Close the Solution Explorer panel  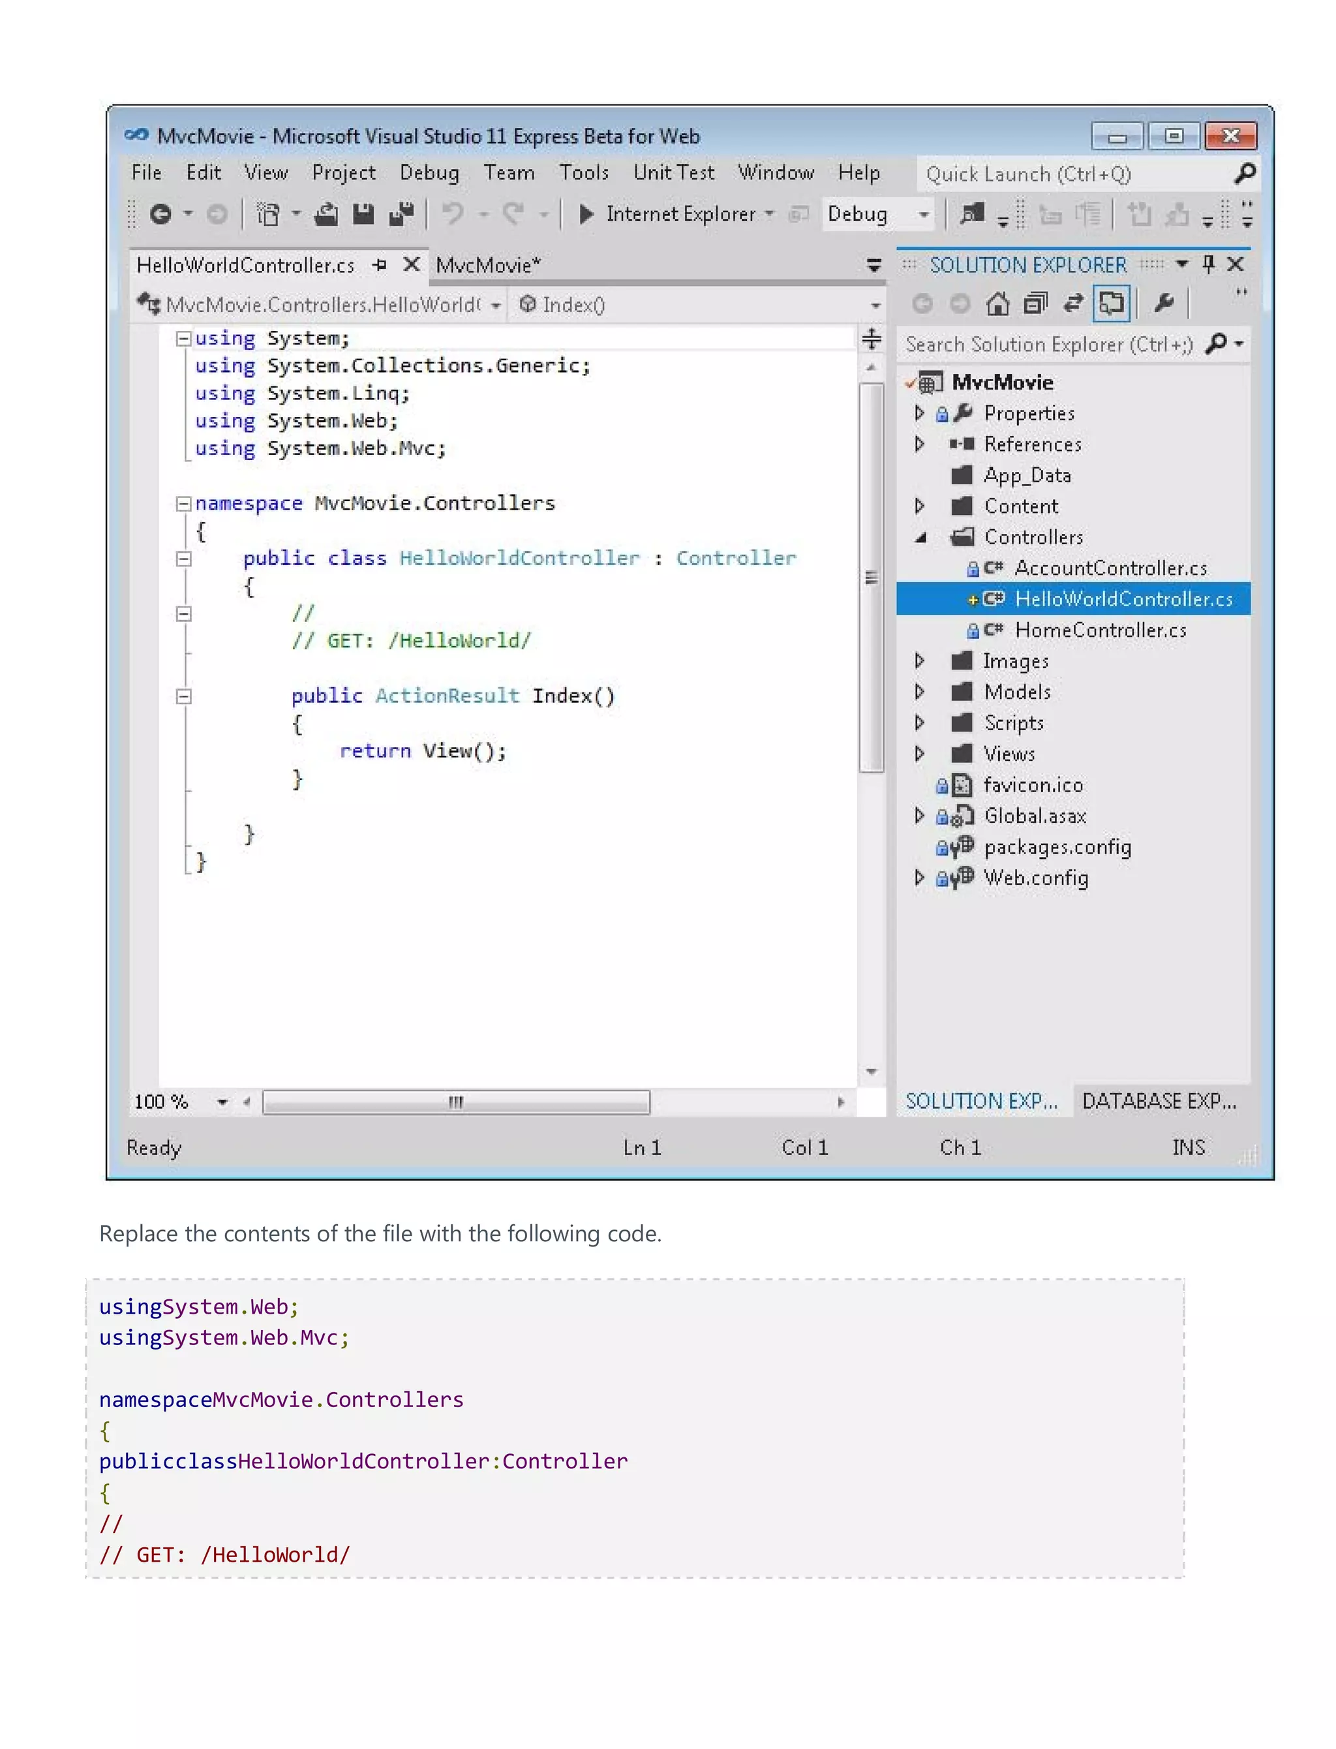point(1236,264)
